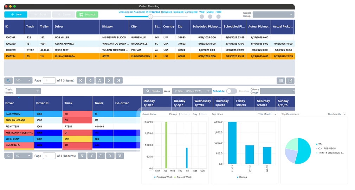Screen dimensions: 355x190
Task: Expand the Truck Status dropdown
Action: tap(28, 91)
